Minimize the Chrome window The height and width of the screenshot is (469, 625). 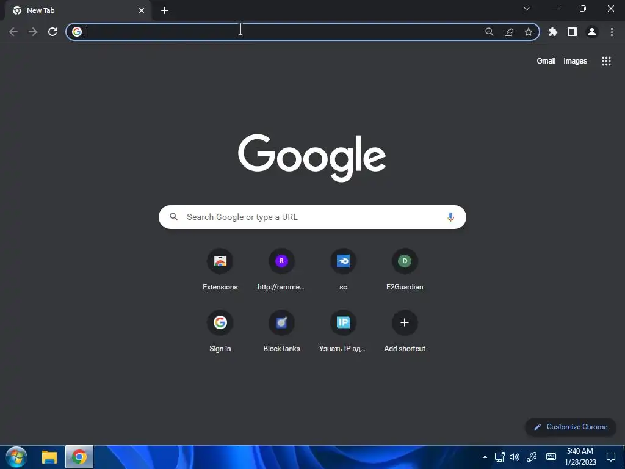click(x=555, y=9)
